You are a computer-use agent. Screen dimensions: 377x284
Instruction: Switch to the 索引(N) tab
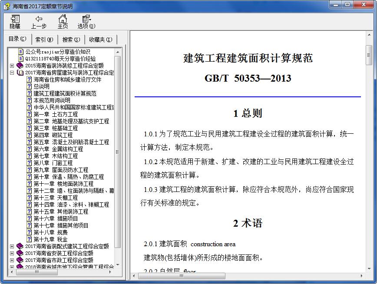coord(44,40)
